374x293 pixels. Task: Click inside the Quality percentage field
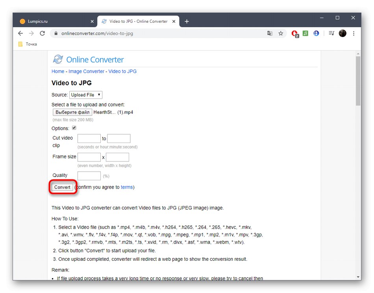point(89,176)
